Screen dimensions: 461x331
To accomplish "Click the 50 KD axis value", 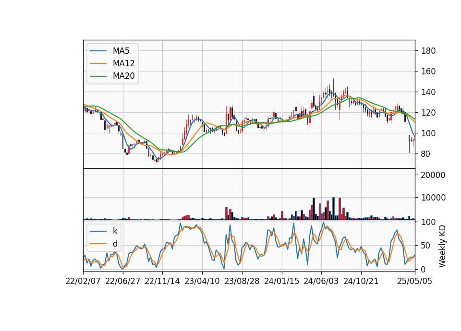I will [426, 246].
